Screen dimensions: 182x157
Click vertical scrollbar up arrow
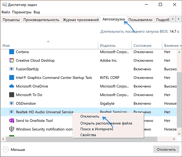(179, 52)
